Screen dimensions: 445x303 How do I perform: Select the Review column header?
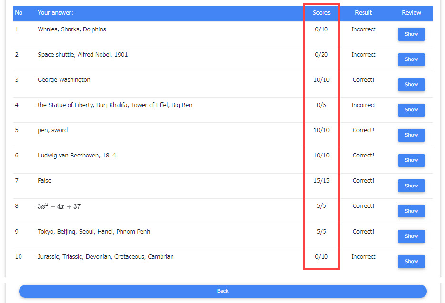coord(411,13)
